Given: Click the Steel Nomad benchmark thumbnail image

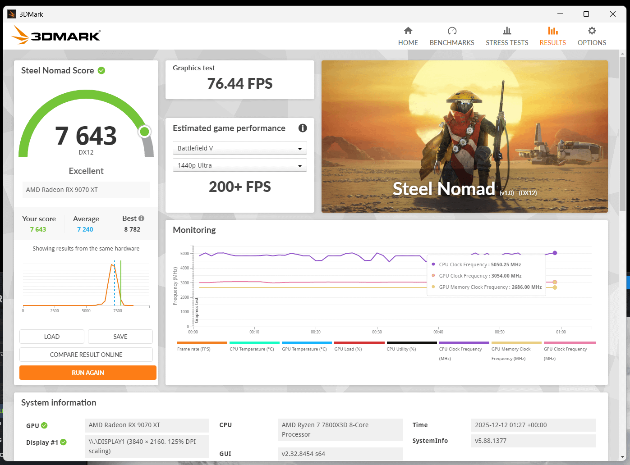Looking at the screenshot, I should coord(464,137).
